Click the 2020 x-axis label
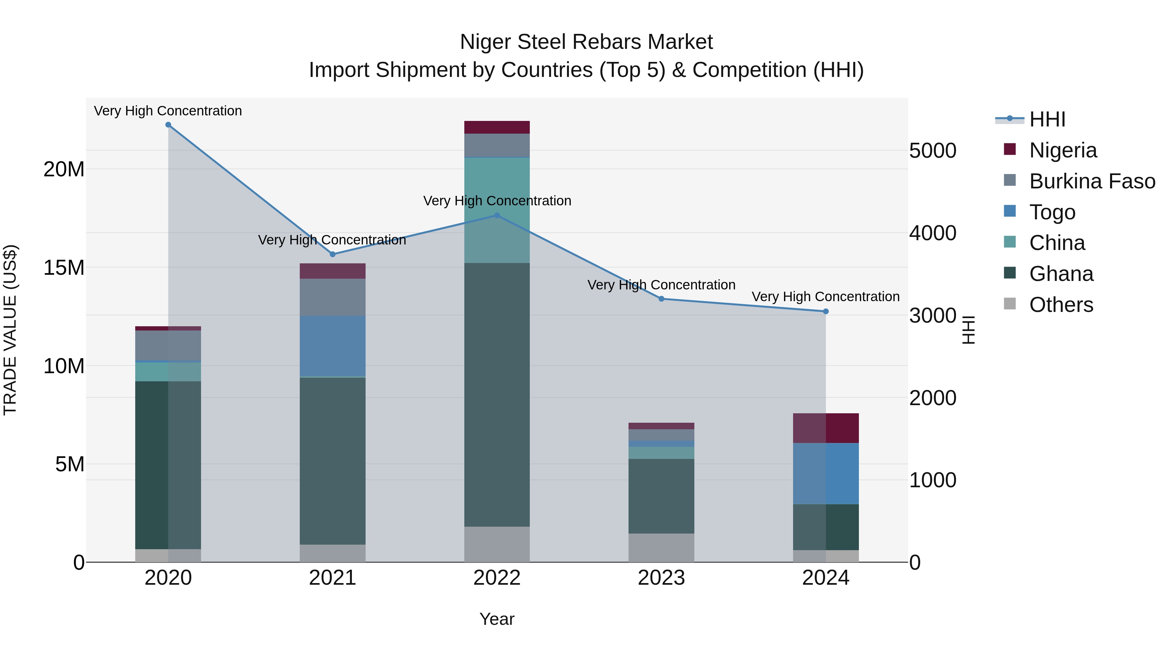Viewport: 1173px width, 660px height. coord(168,578)
